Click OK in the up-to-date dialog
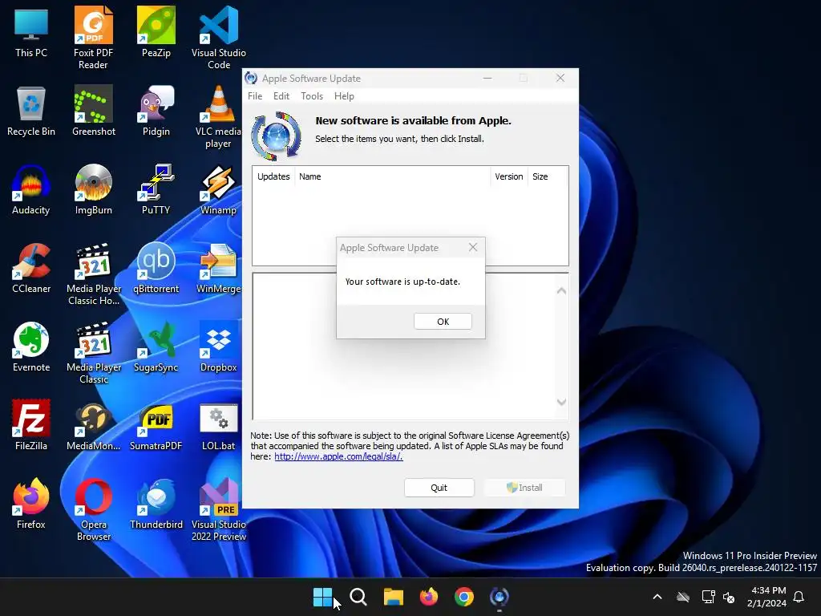This screenshot has height=616, width=821. [443, 321]
